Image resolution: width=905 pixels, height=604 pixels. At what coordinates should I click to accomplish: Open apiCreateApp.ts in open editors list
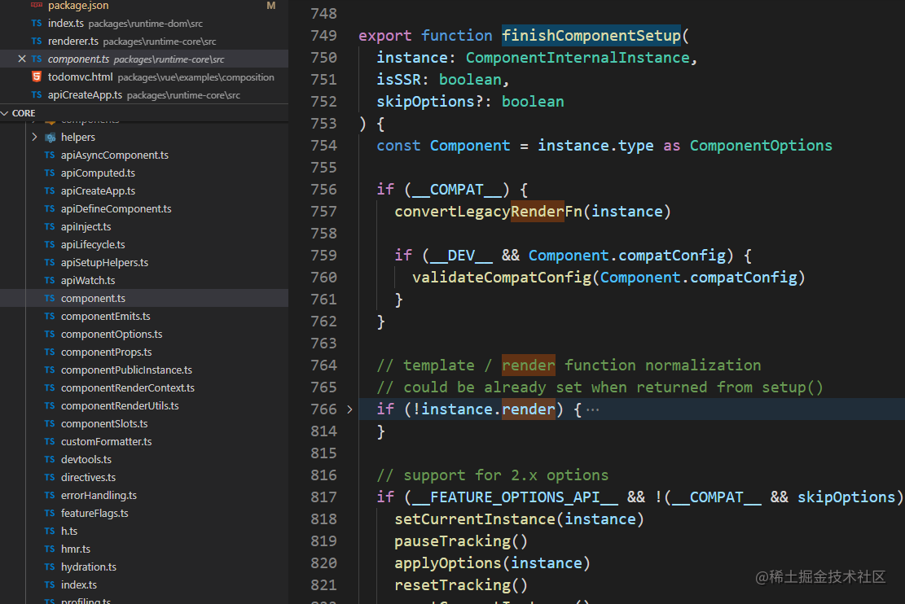[85, 94]
